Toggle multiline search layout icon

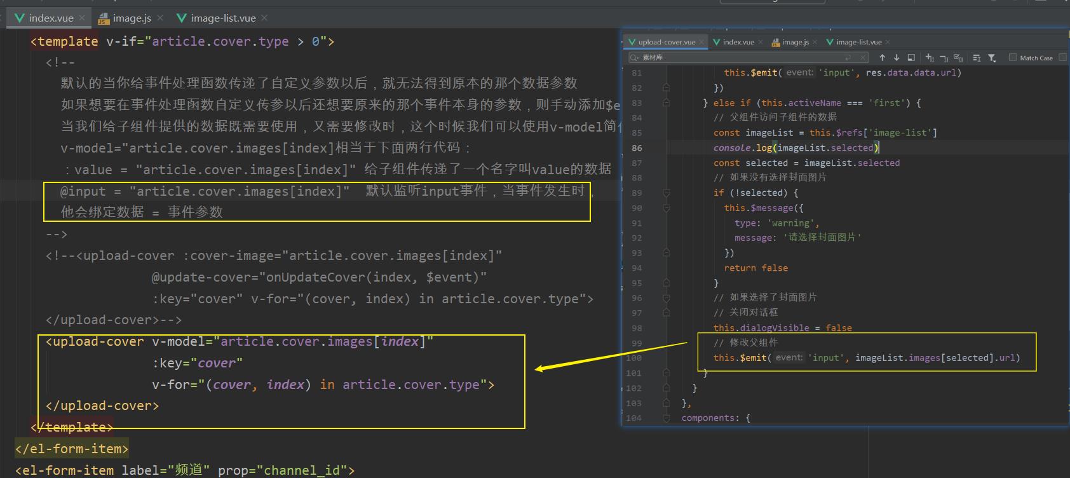coord(977,57)
